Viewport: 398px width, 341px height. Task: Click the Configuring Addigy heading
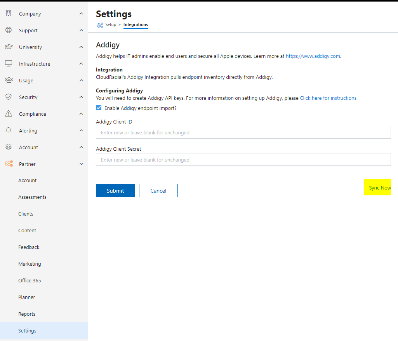pos(119,90)
